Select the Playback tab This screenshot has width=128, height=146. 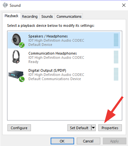(x=12, y=16)
